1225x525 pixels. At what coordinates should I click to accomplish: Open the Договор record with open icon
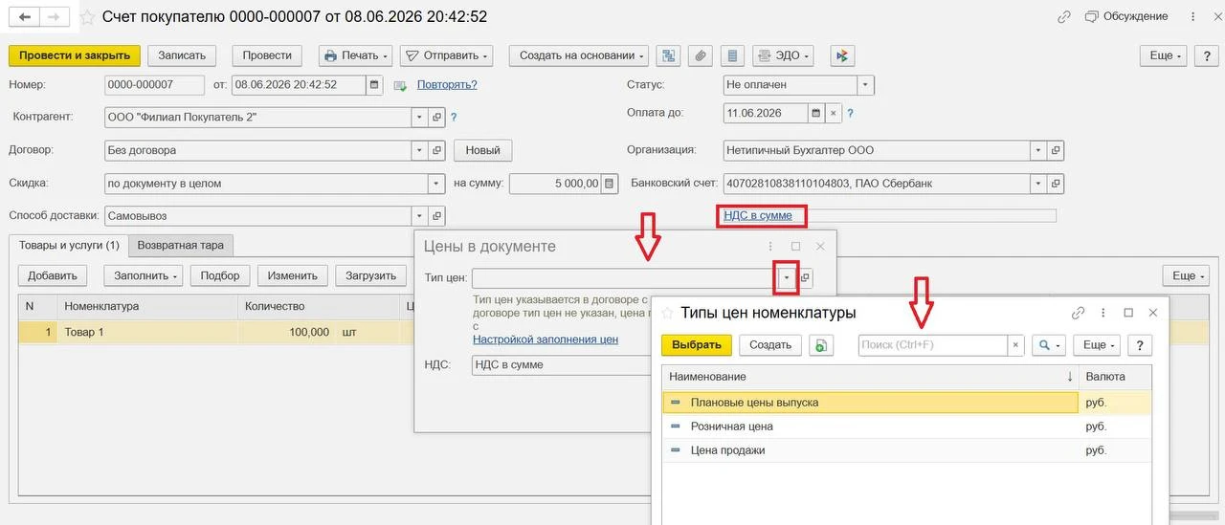[x=436, y=150]
